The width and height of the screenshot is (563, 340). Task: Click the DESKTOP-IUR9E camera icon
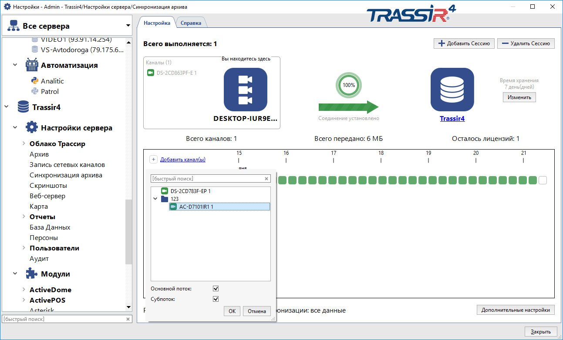244,89
